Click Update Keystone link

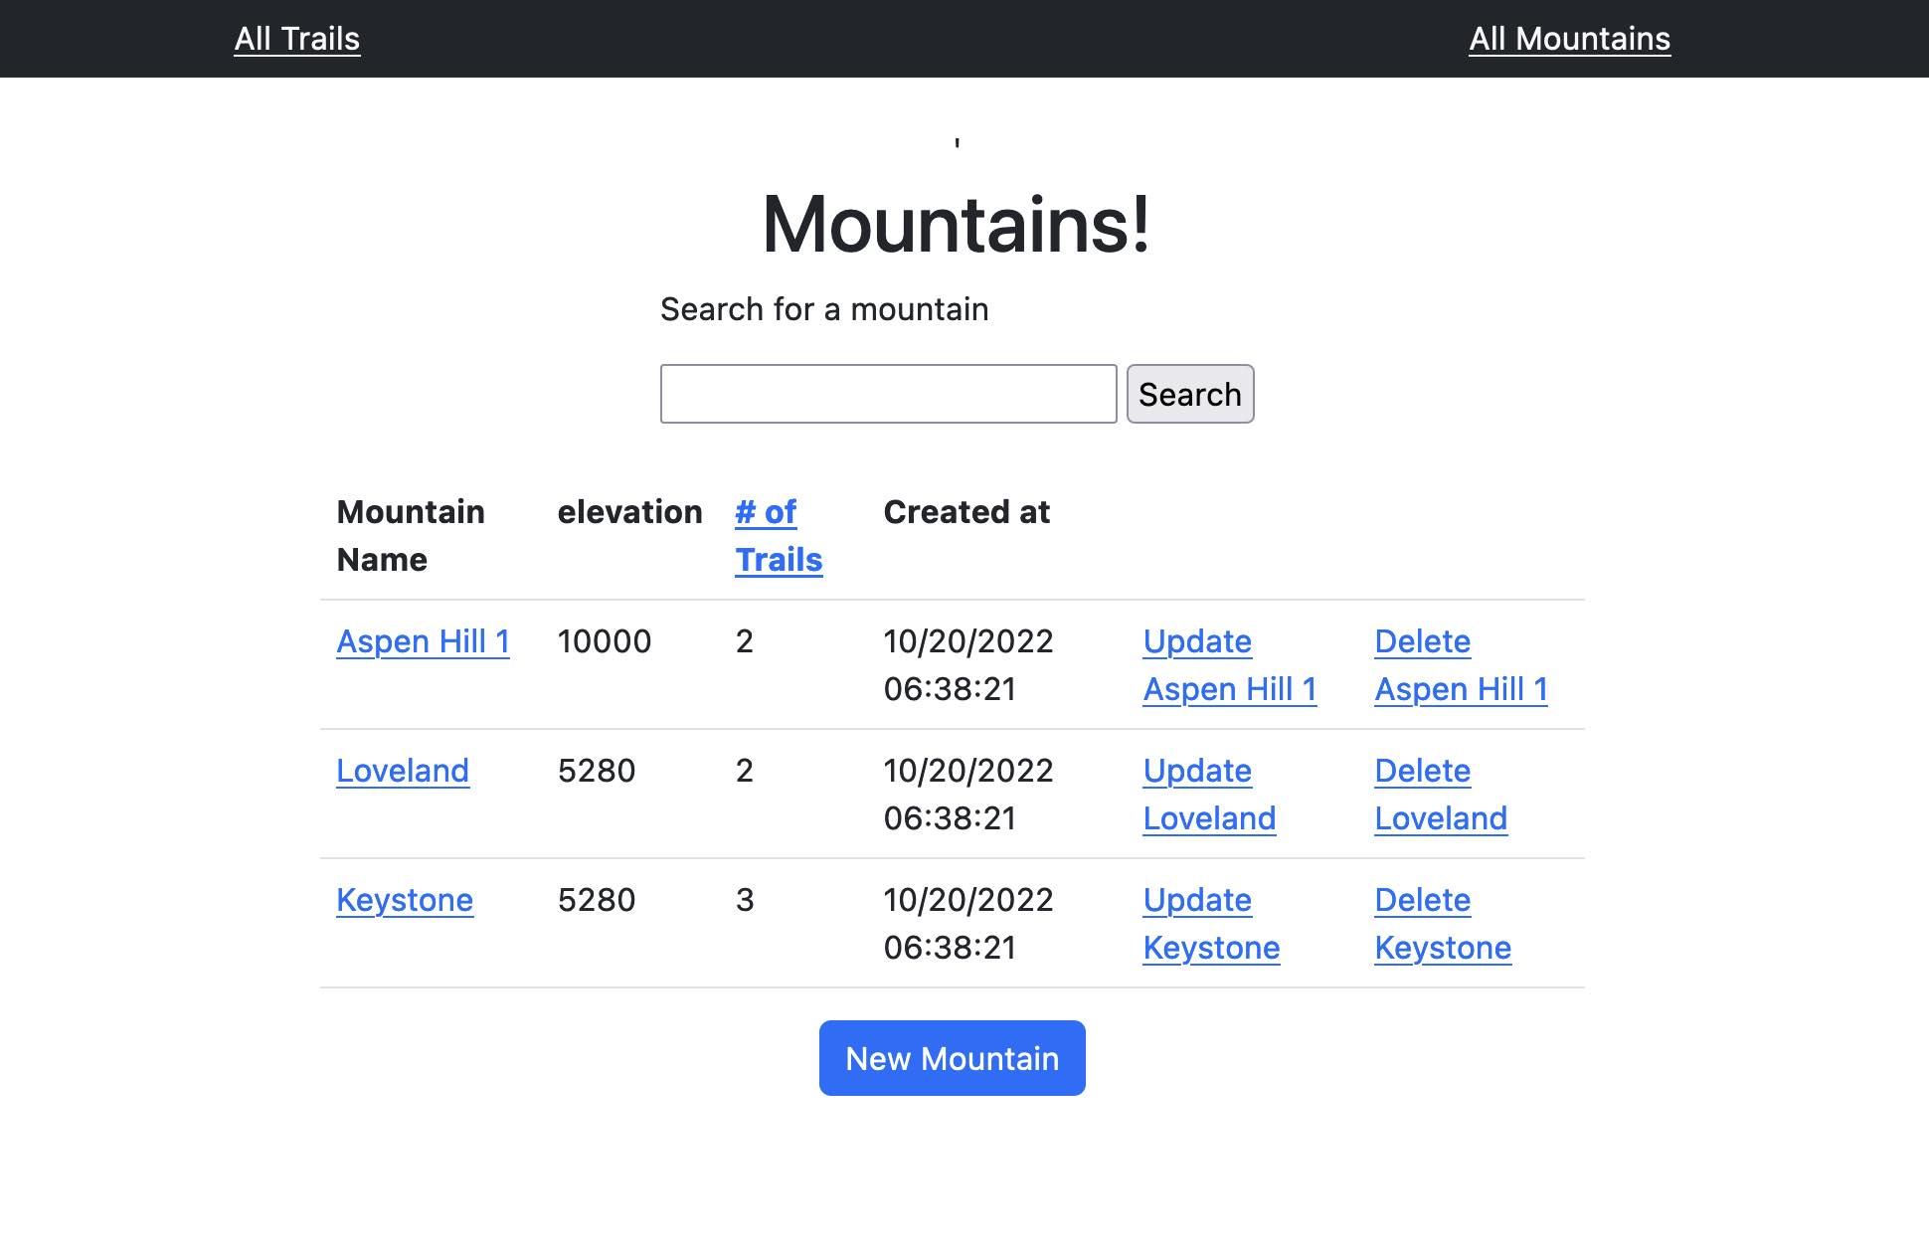tap(1210, 924)
